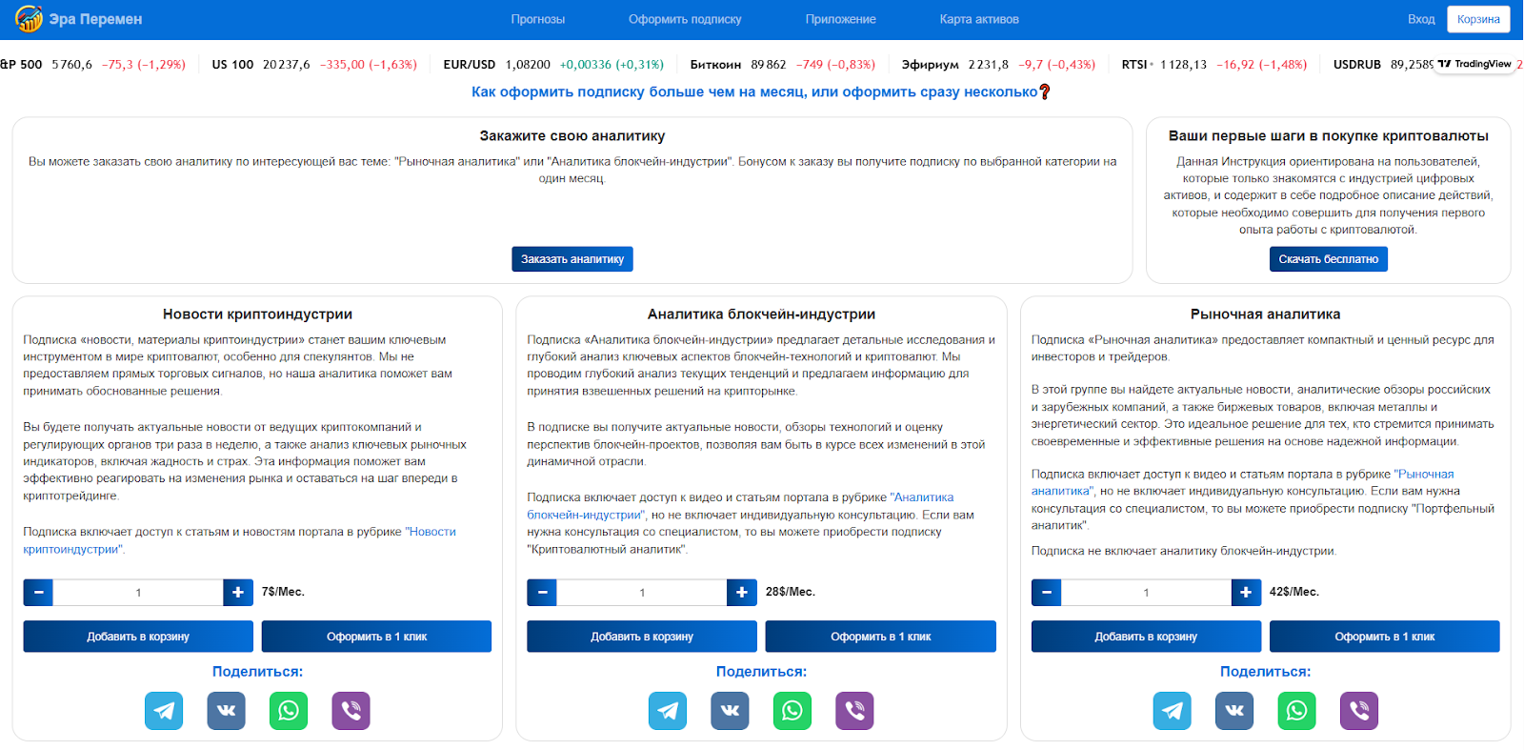1524x750 pixels.
Task: Share Новости криптоиндустрии via Telegram icon
Action: [x=164, y=711]
